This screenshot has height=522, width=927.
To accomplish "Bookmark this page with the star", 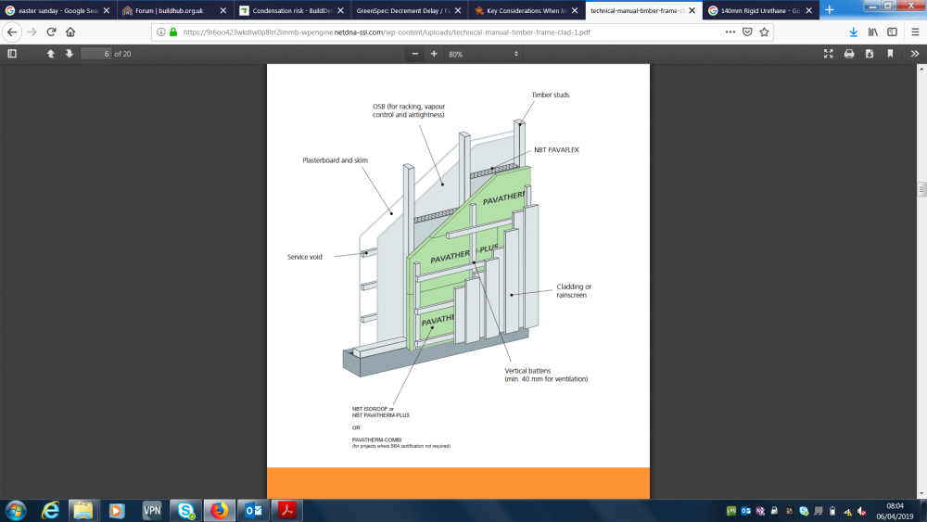I will [765, 32].
